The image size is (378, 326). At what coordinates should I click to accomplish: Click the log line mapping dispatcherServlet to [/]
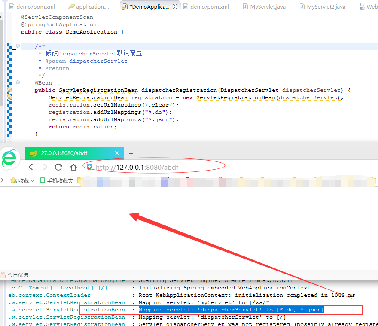[212, 317]
